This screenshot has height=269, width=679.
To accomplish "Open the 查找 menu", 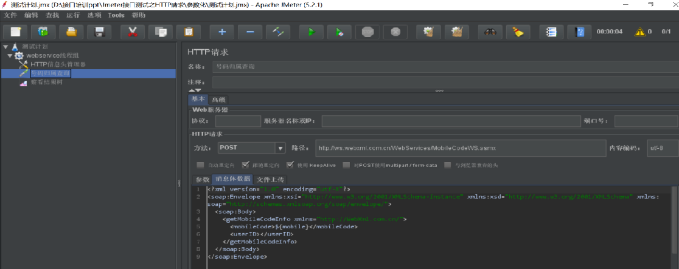I will click(x=52, y=15).
